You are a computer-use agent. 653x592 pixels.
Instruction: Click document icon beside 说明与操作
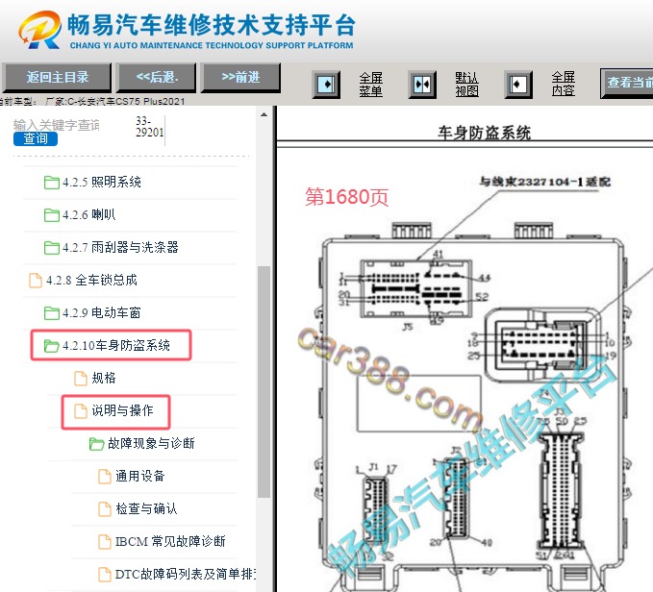coord(81,411)
